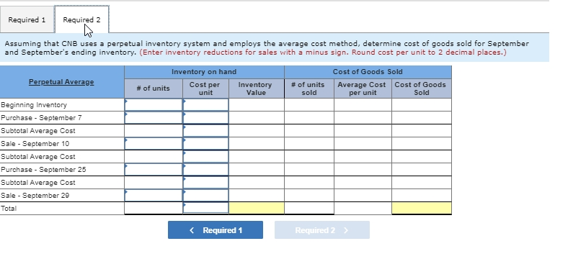Click the Cost of Goods Sold group header
The height and width of the screenshot is (259, 568).
click(x=368, y=72)
